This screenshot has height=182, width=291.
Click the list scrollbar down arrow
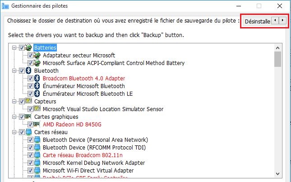[277, 174]
